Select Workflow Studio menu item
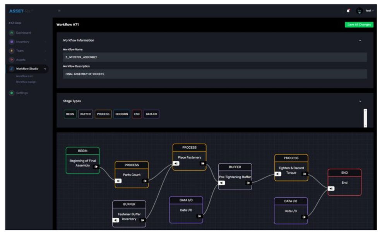387x232 pixels. click(x=27, y=69)
